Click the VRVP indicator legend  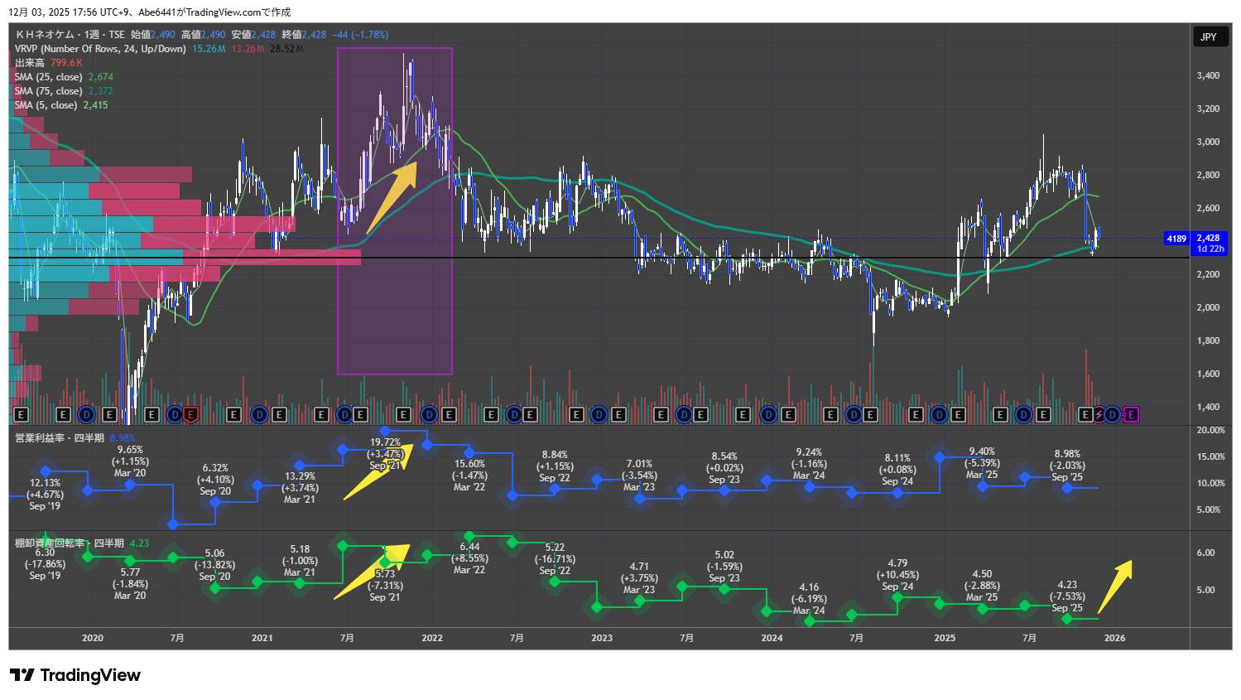(x=99, y=49)
